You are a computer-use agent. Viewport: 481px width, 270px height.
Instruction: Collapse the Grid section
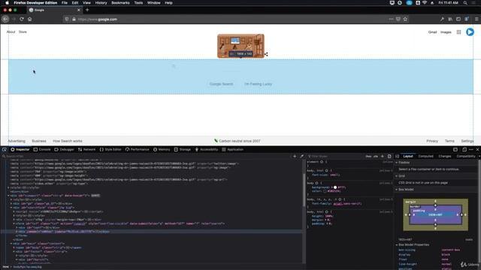tap(397, 176)
